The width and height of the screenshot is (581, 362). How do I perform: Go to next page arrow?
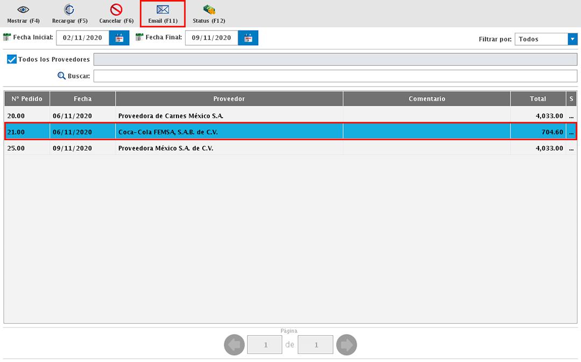[346, 345]
